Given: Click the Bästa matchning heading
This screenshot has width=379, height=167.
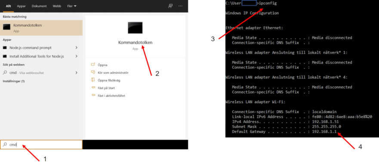Looking at the screenshot, I should coord(15,17).
